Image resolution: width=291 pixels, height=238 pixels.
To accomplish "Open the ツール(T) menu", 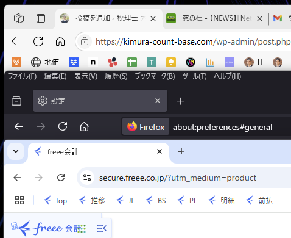I will click(194, 76).
